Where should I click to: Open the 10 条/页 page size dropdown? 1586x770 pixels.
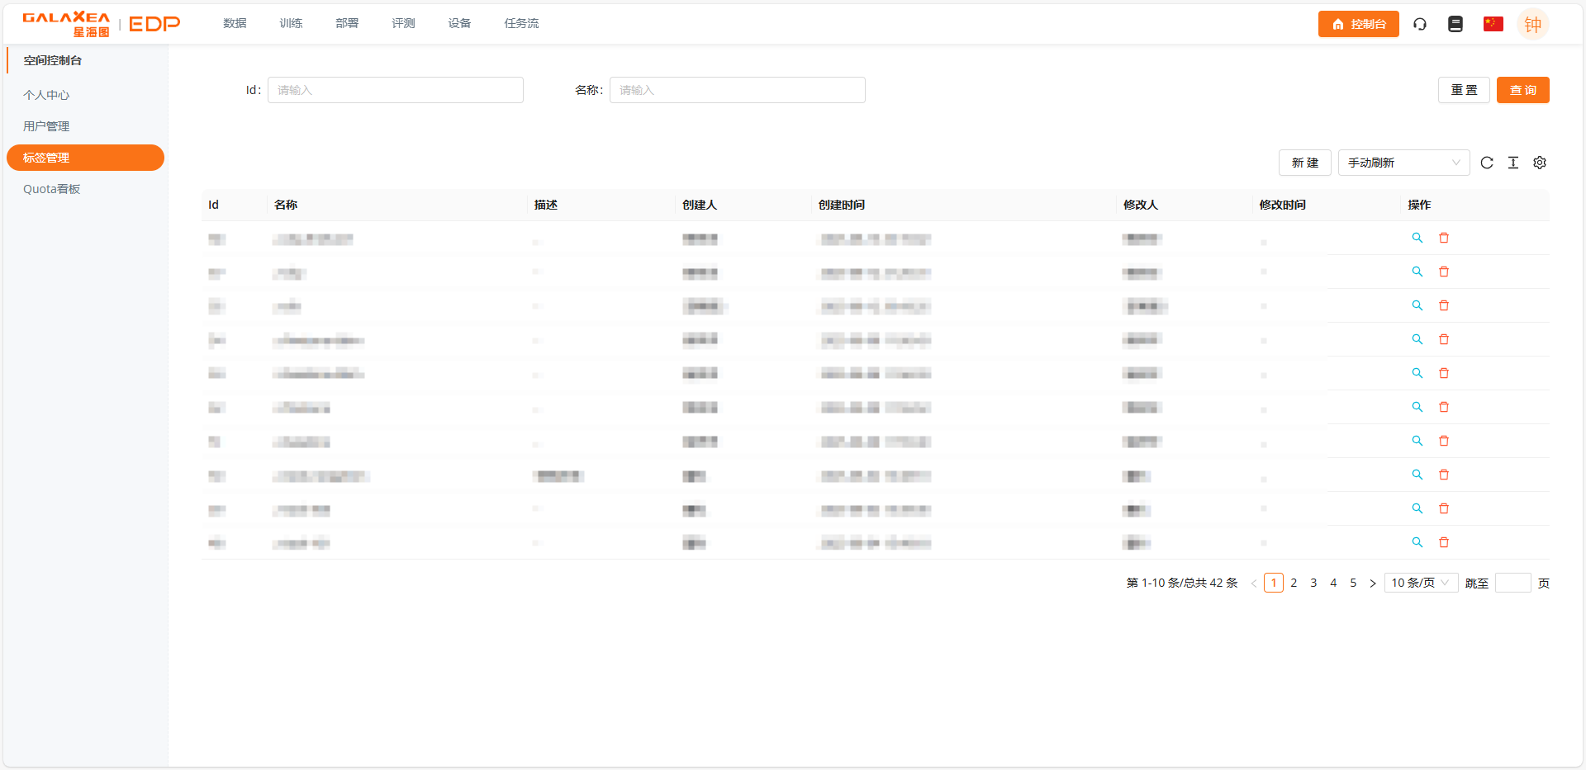tap(1421, 583)
